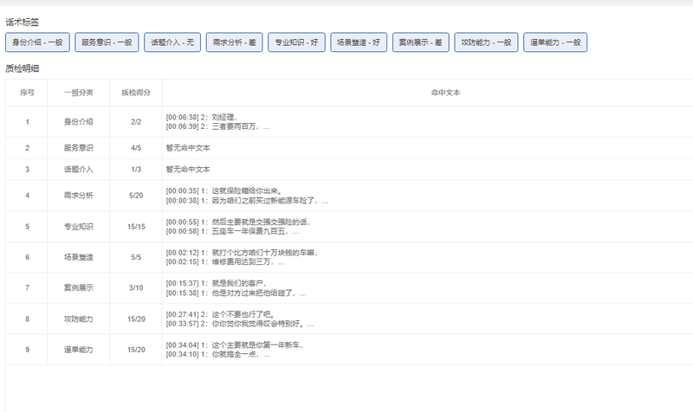Image resolution: width=693 pixels, height=412 pixels.
Task: Select the 话题介入 - 无 tag
Action: [x=172, y=42]
